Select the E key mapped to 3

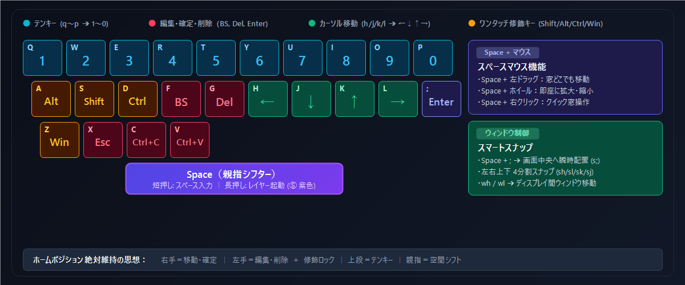pos(129,58)
